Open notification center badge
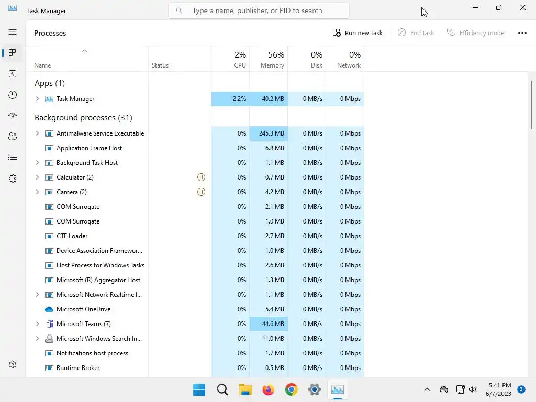Viewport: 536px width, 402px height. pos(521,389)
